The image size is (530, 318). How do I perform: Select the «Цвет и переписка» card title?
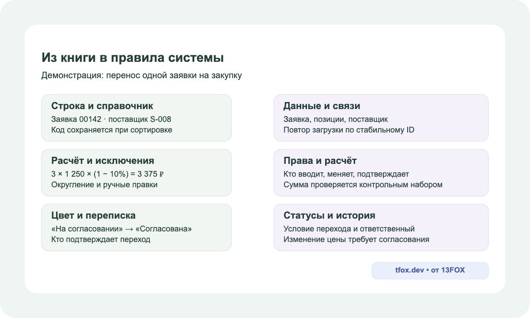tap(94, 216)
